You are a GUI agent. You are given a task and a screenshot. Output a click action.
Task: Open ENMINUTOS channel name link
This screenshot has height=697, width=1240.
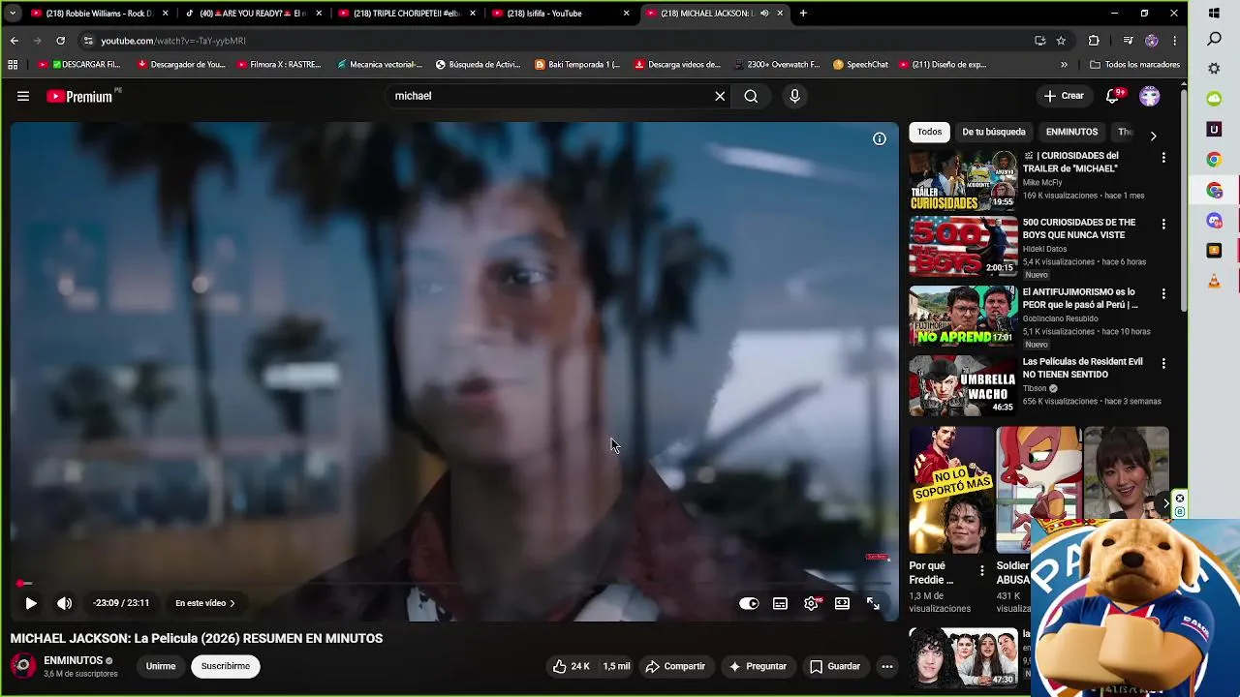click(73, 660)
